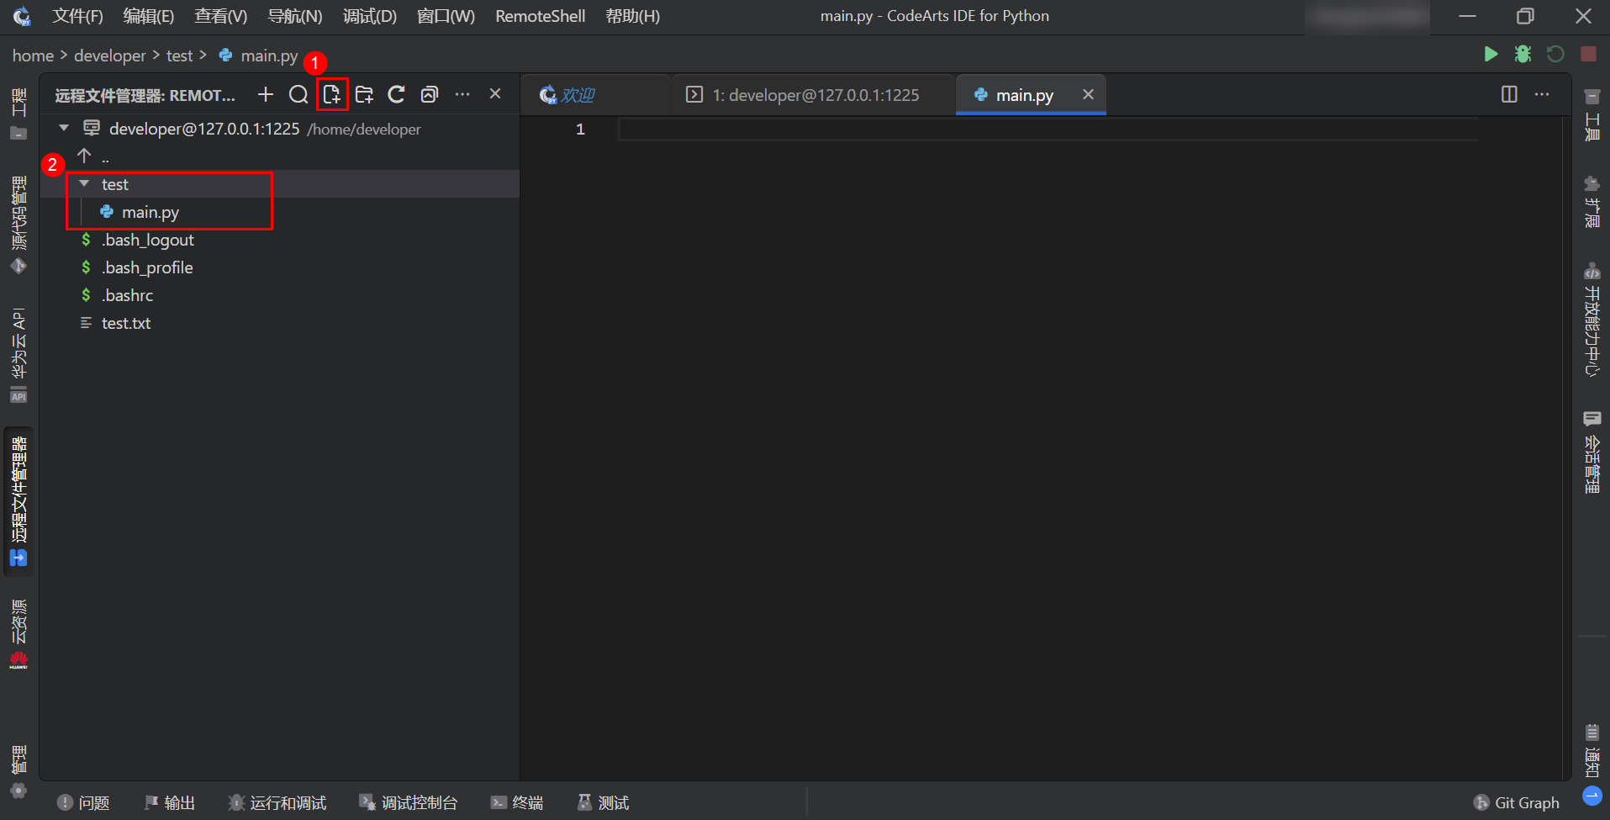Refresh the remote file list

[x=397, y=94]
